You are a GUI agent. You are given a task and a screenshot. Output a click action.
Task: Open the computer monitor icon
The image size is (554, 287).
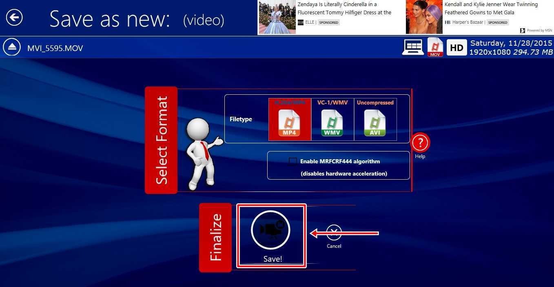(413, 47)
